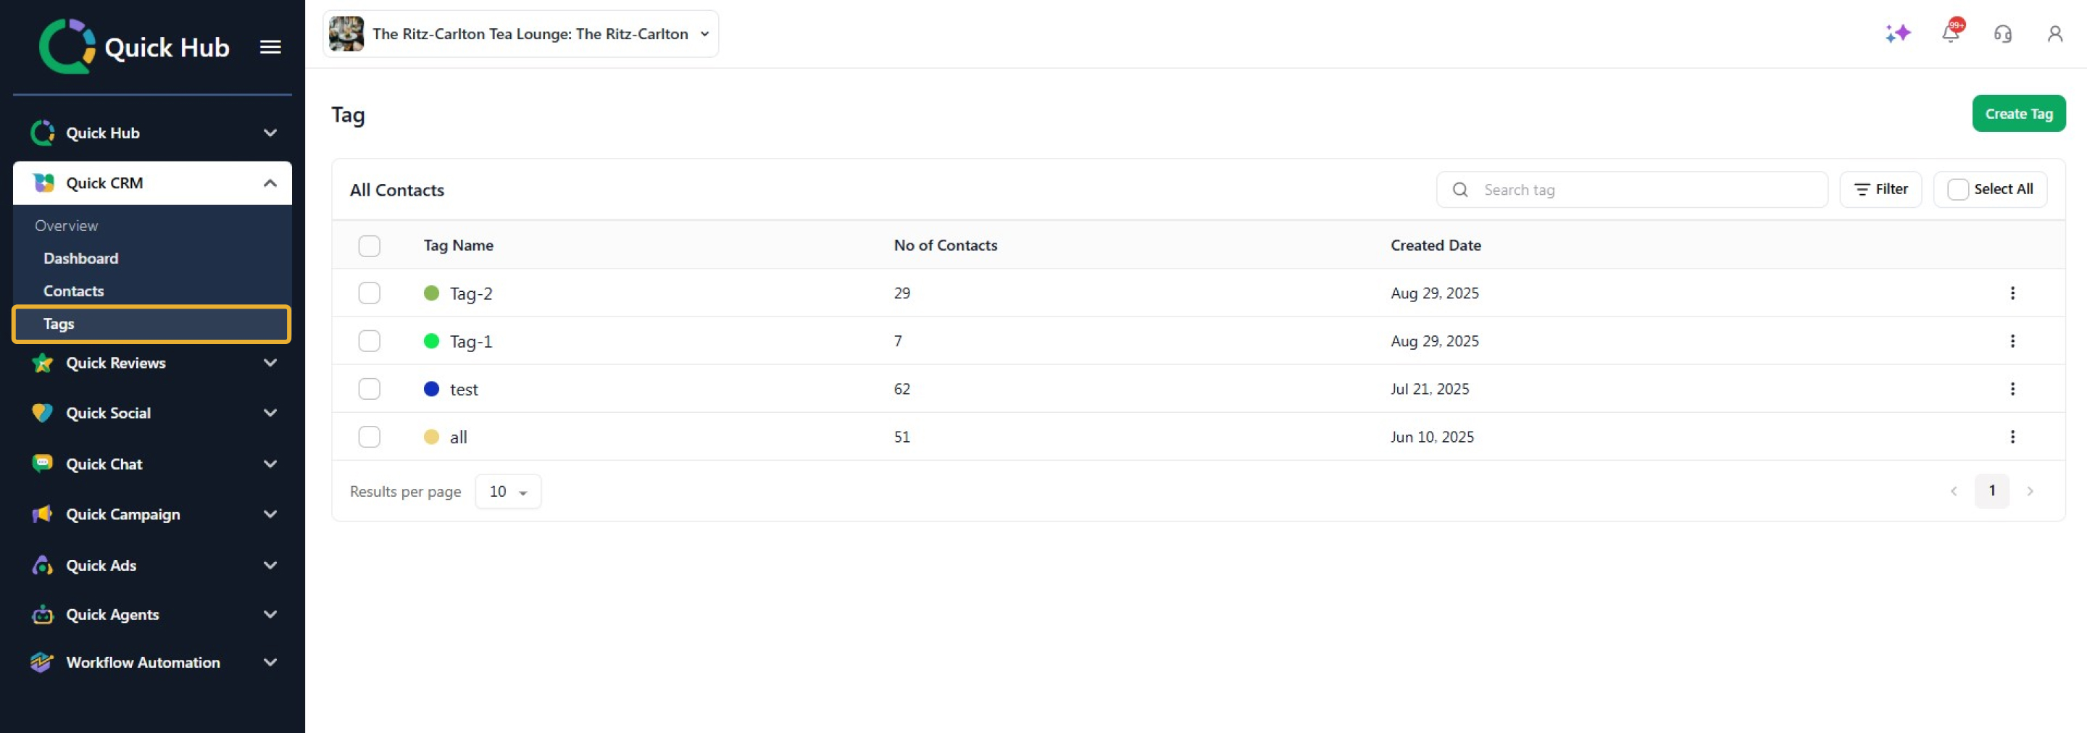Collapse sidebar with the hamburger menu icon
The image size is (2087, 733).
click(270, 48)
